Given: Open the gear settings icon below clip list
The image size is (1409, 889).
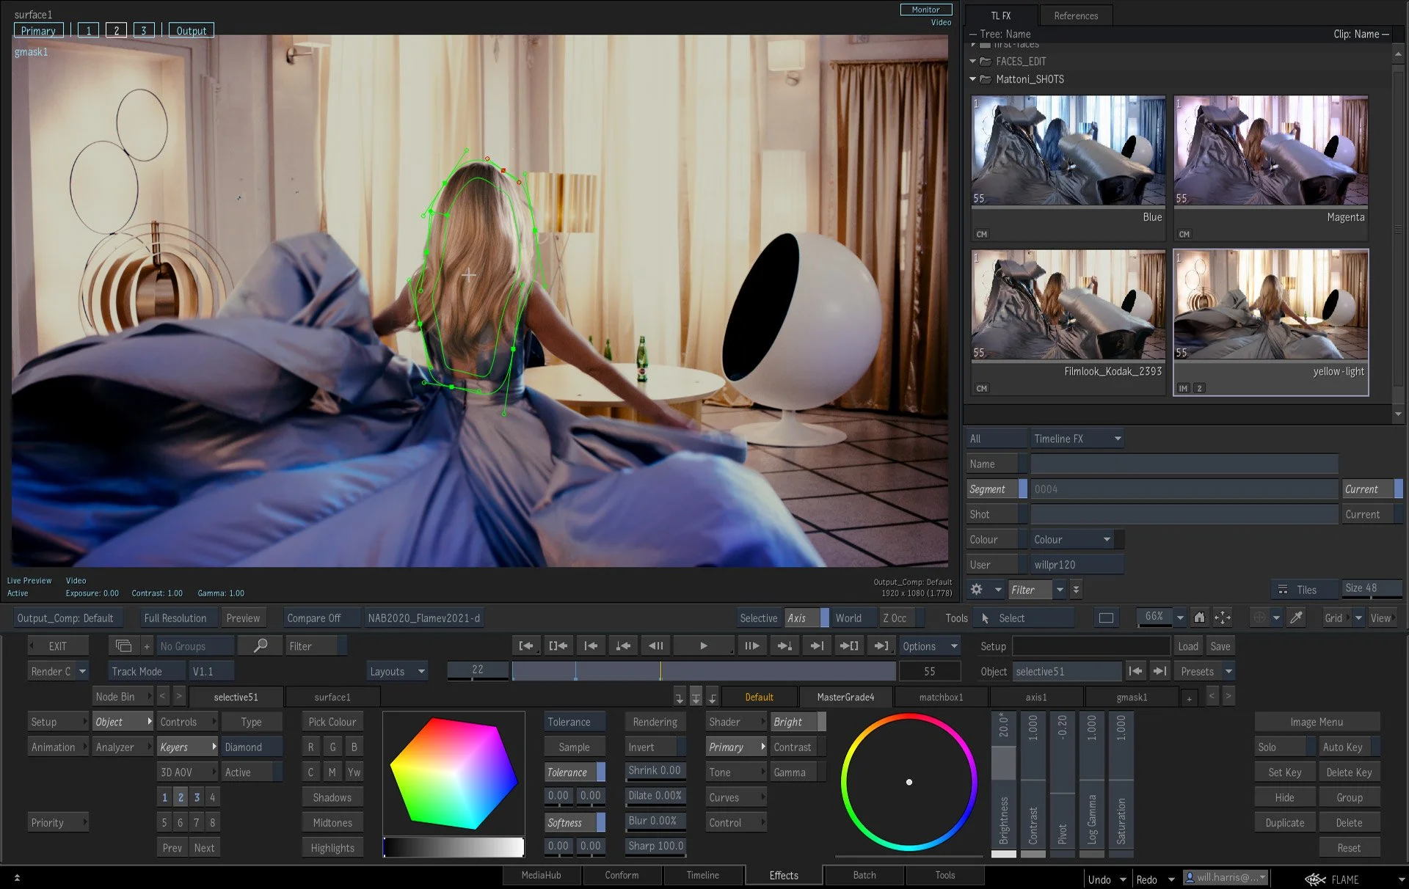Looking at the screenshot, I should click(976, 589).
